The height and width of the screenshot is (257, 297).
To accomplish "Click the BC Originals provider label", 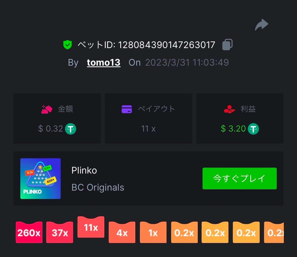I will click(98, 188).
